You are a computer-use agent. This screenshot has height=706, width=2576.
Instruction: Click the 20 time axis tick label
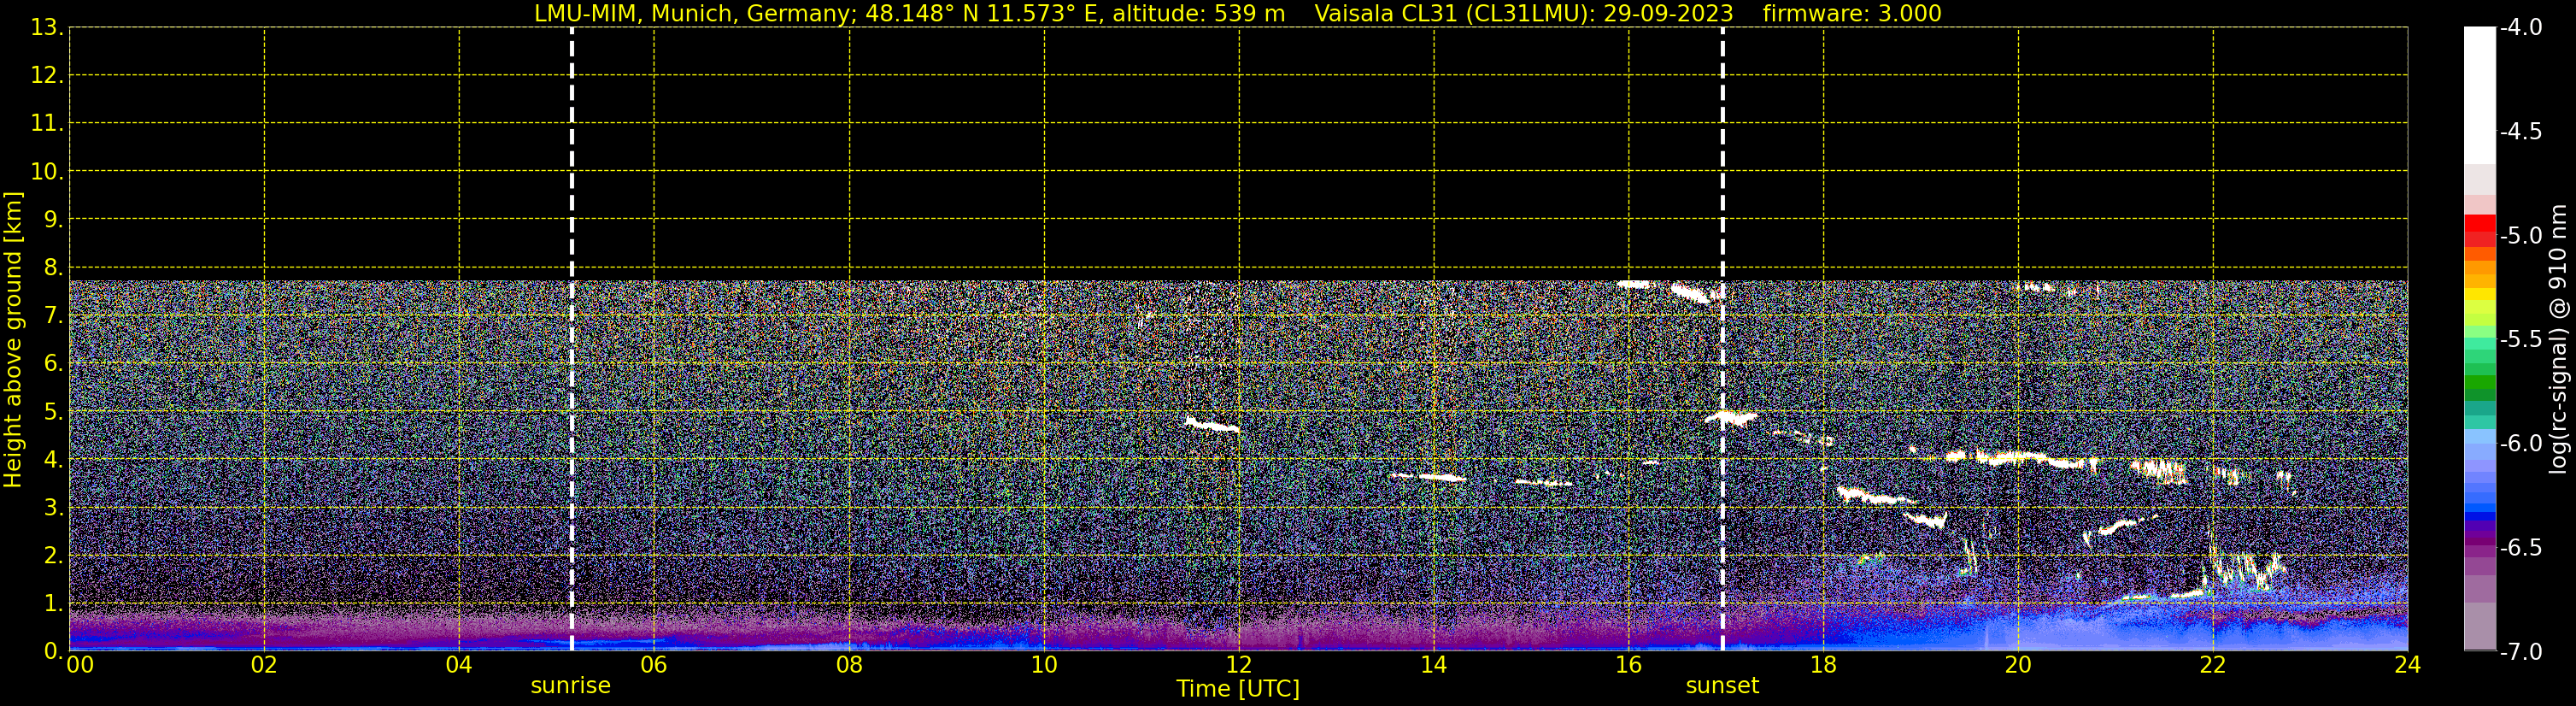(x=2018, y=665)
